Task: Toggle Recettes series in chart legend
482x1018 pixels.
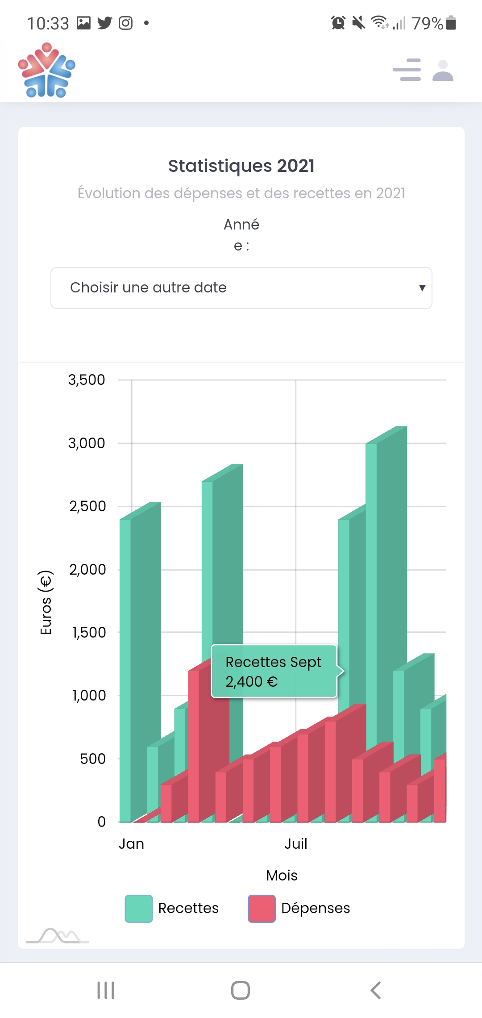Action: tap(188, 908)
